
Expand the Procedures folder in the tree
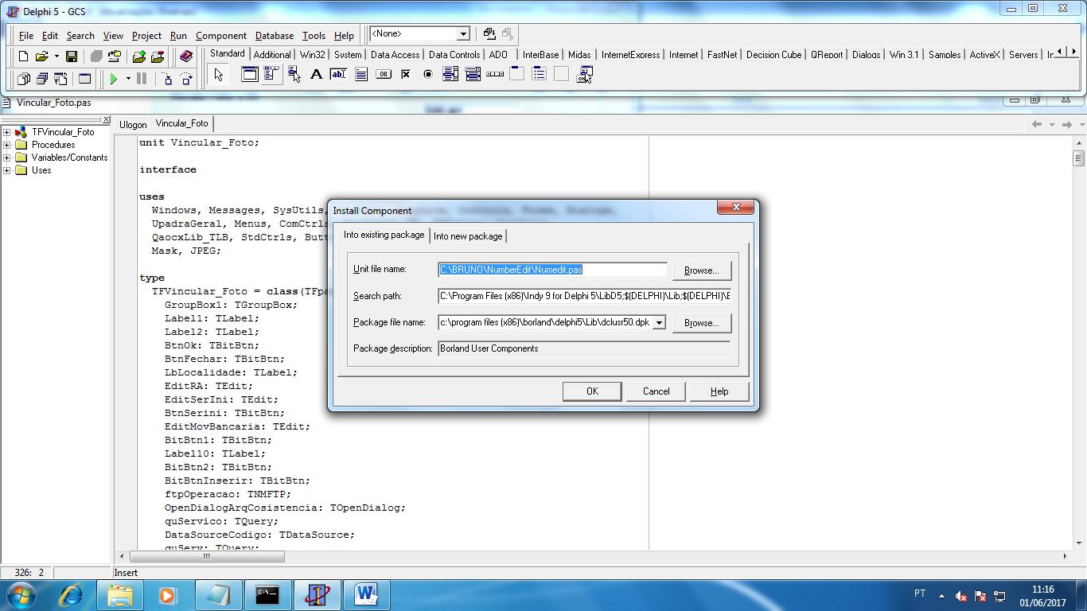point(6,145)
